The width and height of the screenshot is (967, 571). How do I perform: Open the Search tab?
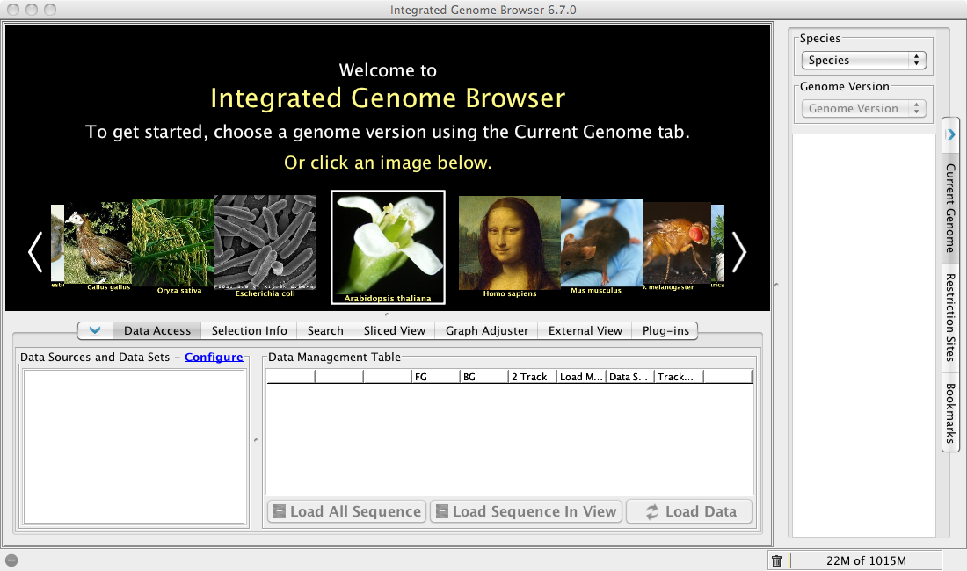point(325,331)
